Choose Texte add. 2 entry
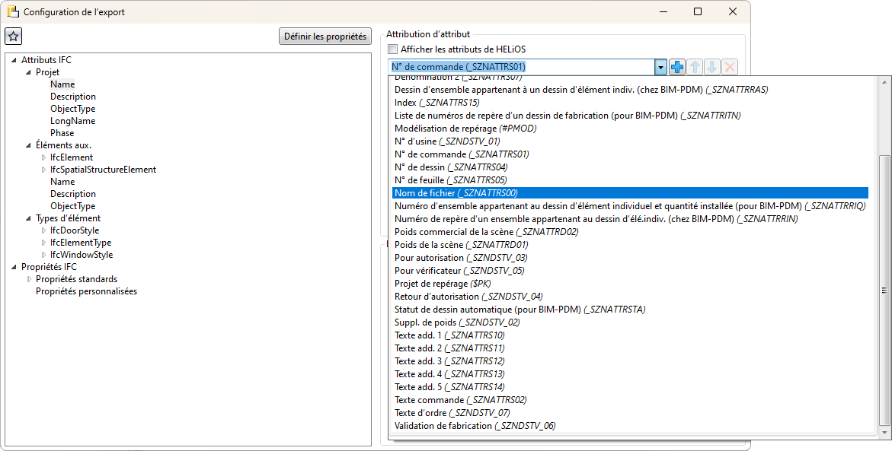The image size is (892, 451). click(x=449, y=349)
